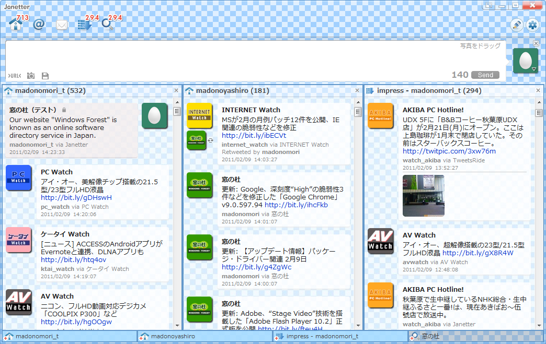Click the username ktai_watch
Viewport: 546px width, 344px height.
click(58, 269)
